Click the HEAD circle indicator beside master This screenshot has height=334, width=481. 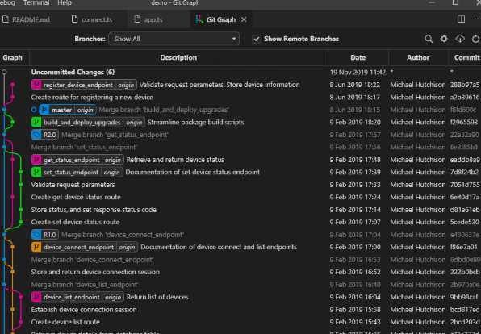click(34, 110)
